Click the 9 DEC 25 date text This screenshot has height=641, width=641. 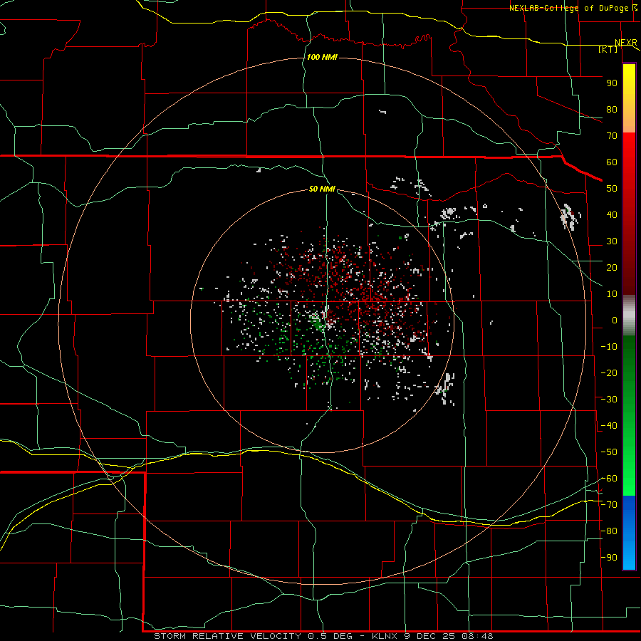point(430,636)
